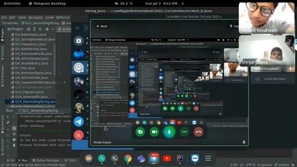Hang up using the red end-call button
Viewport: 297px width, 167px height.
199,132
